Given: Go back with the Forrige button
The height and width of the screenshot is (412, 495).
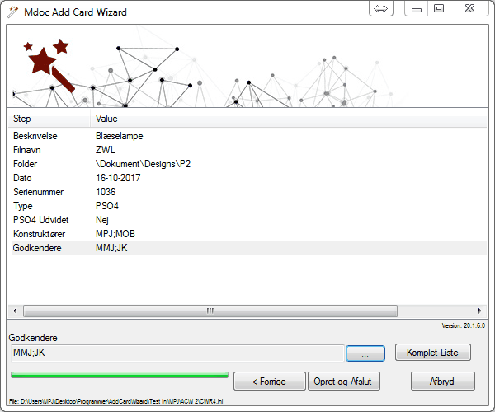Looking at the screenshot, I should (269, 382).
